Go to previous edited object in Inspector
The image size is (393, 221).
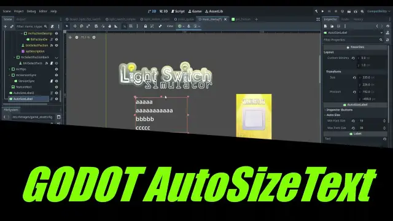click(377, 26)
